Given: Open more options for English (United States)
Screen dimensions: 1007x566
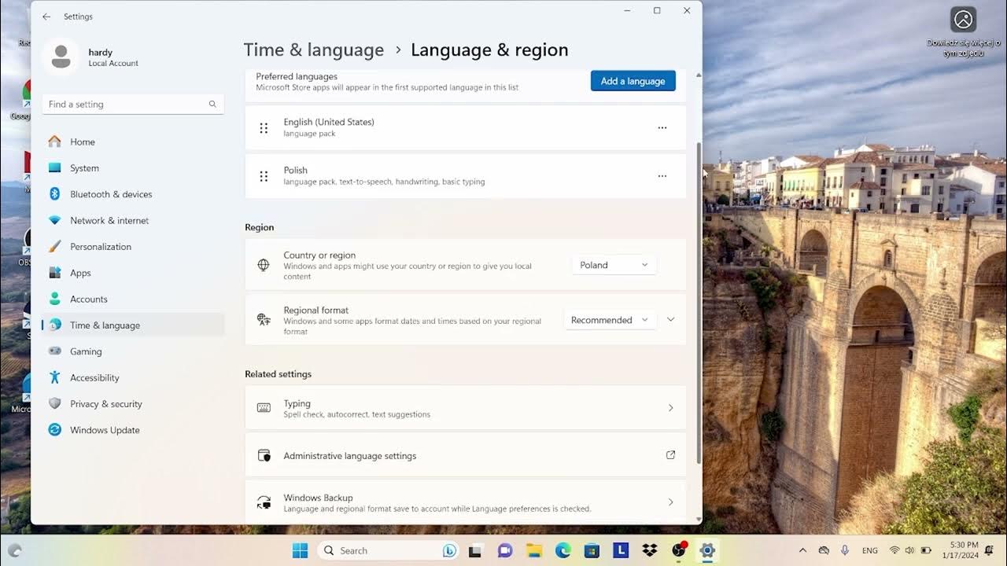Looking at the screenshot, I should coord(662,127).
